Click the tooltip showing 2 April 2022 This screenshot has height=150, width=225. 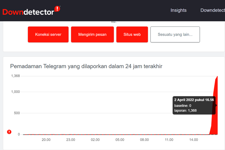pyautogui.click(x=194, y=105)
